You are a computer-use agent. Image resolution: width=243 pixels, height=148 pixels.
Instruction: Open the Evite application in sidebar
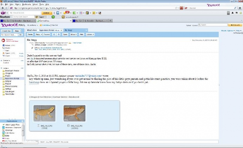coord(7,136)
